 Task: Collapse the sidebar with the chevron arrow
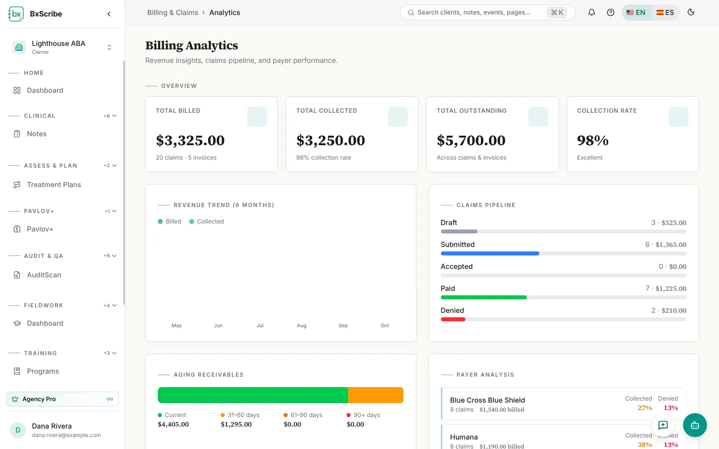(109, 14)
